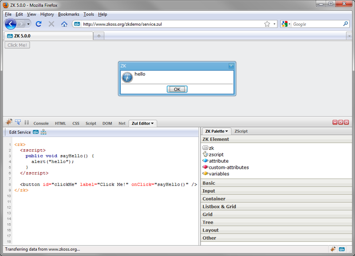Click the Firebug icon in status bar
Viewport: 355px width, 256px height.
(332, 249)
